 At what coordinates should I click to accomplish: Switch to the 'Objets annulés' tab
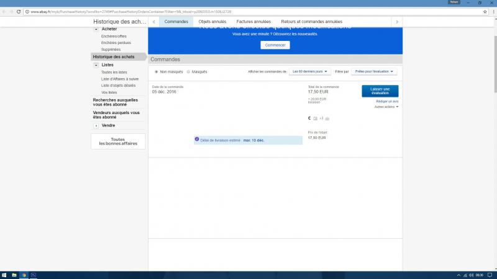click(x=212, y=22)
